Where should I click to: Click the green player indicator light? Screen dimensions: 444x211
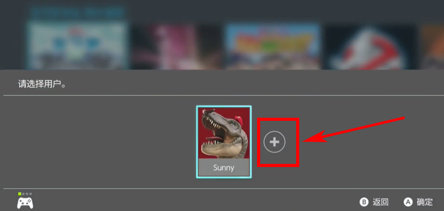pyautogui.click(x=20, y=194)
